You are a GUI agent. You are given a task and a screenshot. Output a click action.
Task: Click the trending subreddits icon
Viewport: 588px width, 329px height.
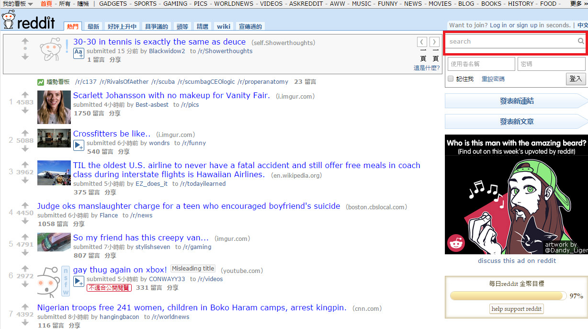(x=41, y=82)
